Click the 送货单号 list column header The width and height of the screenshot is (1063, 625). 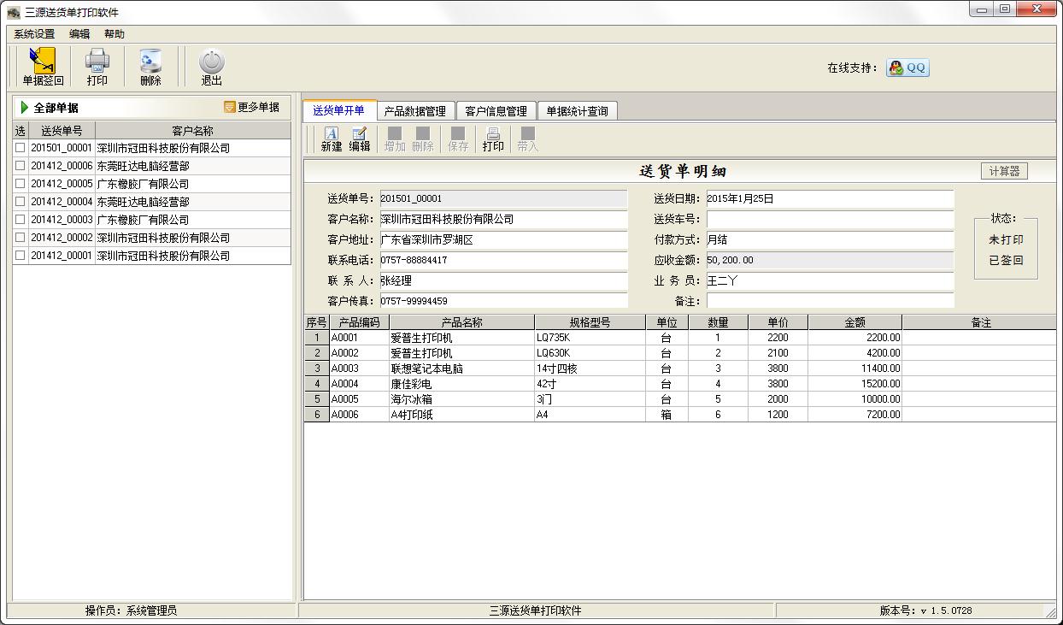[x=62, y=131]
